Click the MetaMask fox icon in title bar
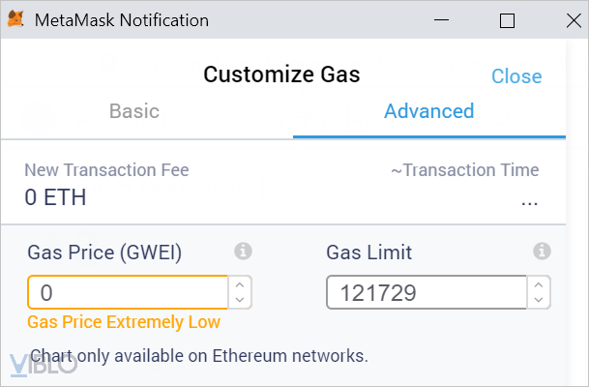The width and height of the screenshot is (589, 387). 15,18
